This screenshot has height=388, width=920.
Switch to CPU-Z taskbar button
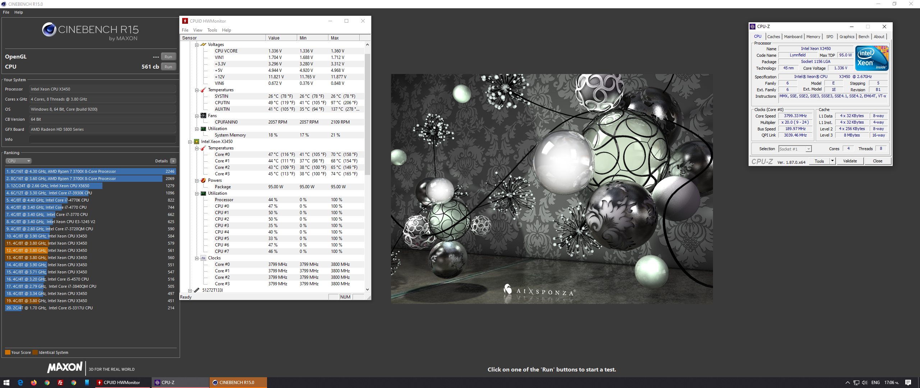(x=180, y=383)
